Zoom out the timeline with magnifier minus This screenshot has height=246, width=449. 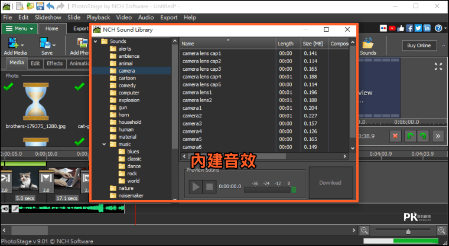(x=365, y=230)
